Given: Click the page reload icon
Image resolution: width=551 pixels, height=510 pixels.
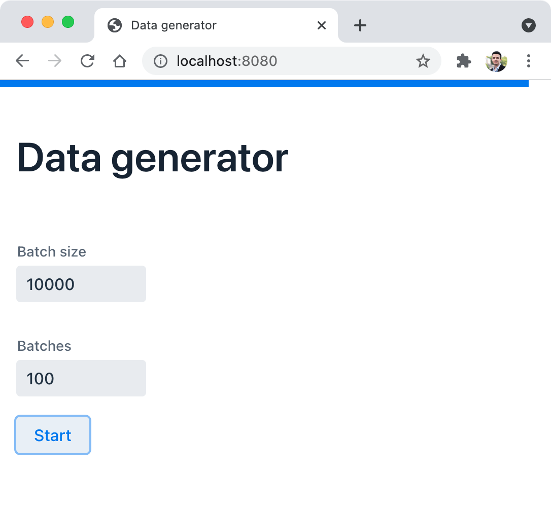Looking at the screenshot, I should pos(87,61).
